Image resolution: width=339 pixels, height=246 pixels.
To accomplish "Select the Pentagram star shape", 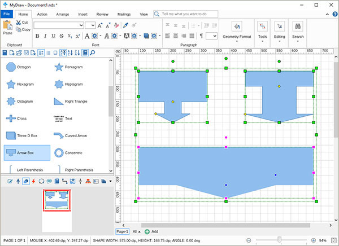I will coord(58,67).
